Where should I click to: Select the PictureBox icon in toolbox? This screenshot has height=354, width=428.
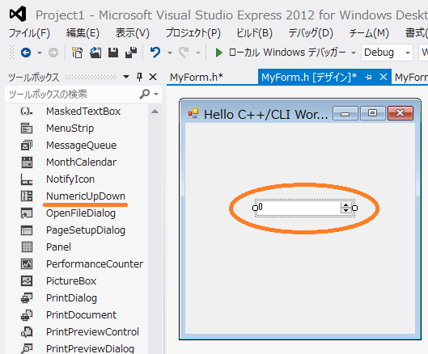(27, 281)
